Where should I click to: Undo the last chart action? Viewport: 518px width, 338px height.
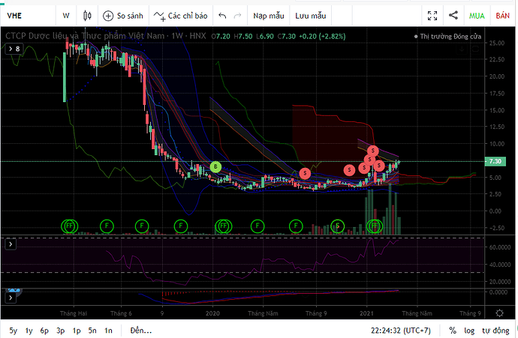click(221, 15)
